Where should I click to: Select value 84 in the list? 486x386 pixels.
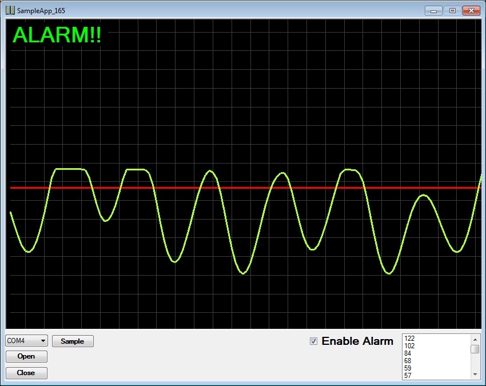click(x=408, y=353)
